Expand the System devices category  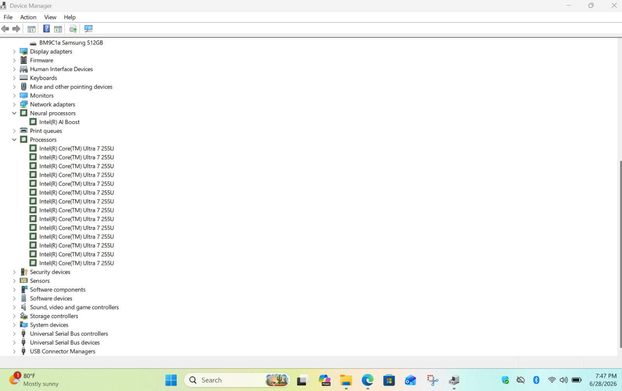(14, 325)
